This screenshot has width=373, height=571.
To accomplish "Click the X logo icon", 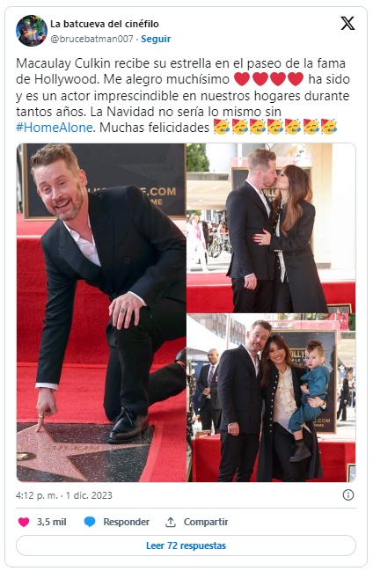I will click(x=347, y=24).
